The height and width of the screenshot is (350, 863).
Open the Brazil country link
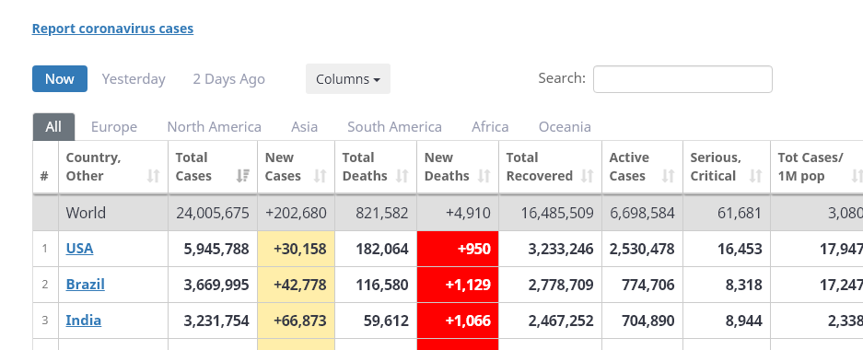(x=86, y=285)
